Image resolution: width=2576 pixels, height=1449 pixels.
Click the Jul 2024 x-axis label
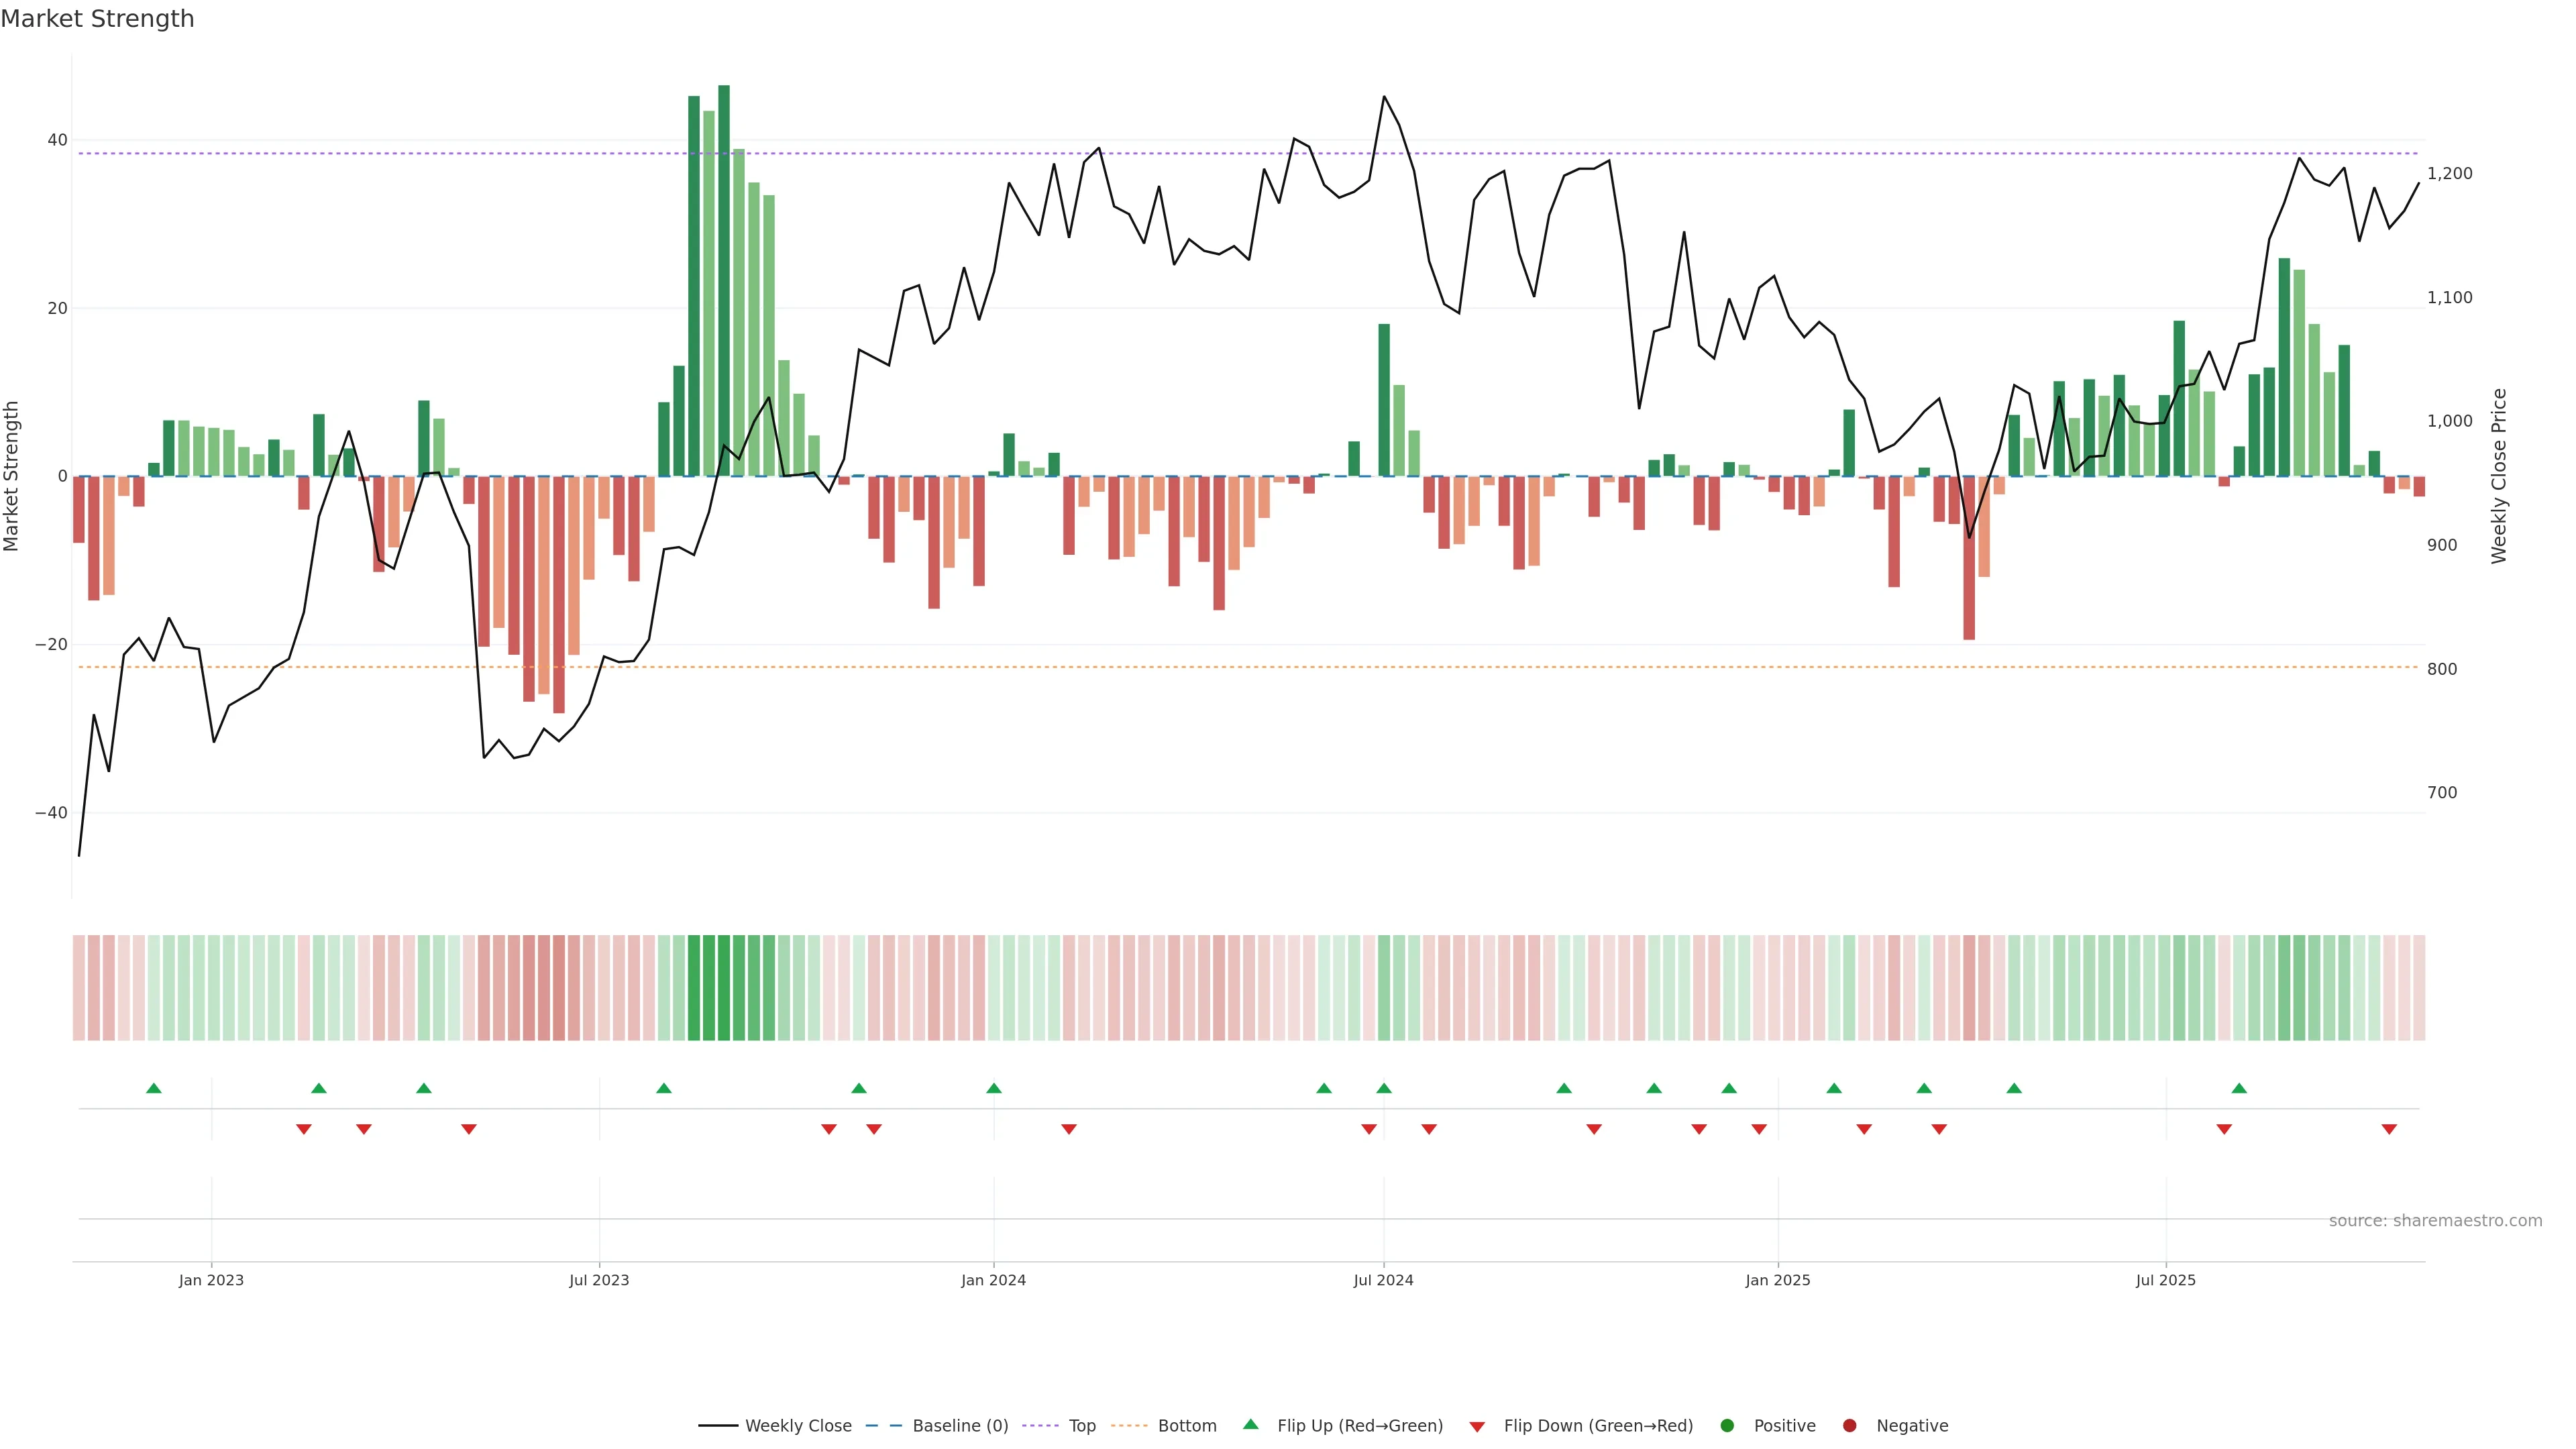[1383, 1280]
